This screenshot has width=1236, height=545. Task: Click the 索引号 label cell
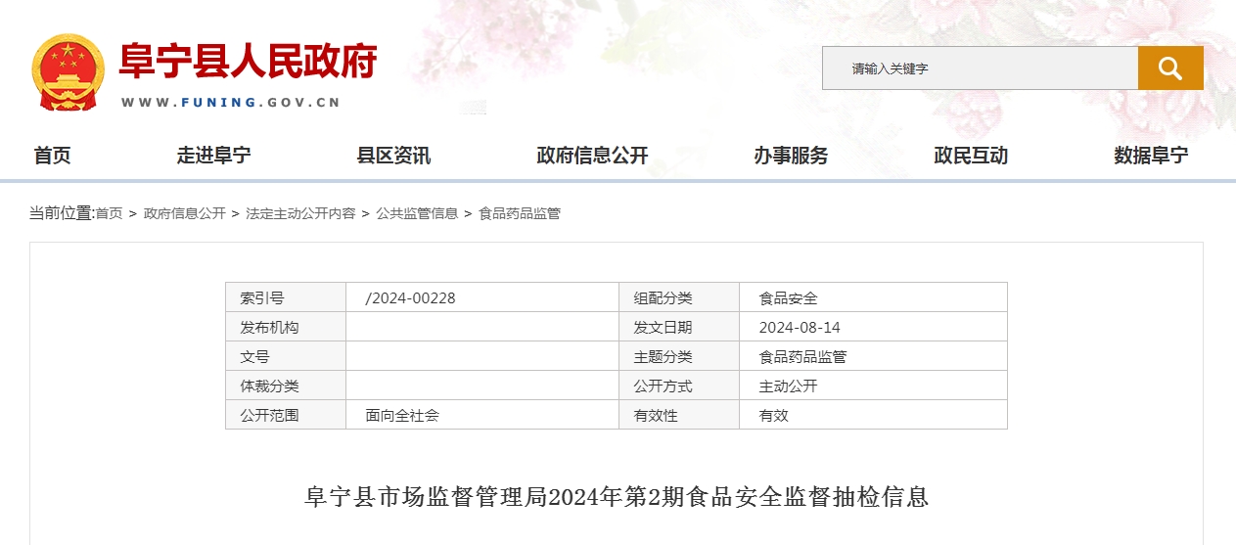point(286,297)
